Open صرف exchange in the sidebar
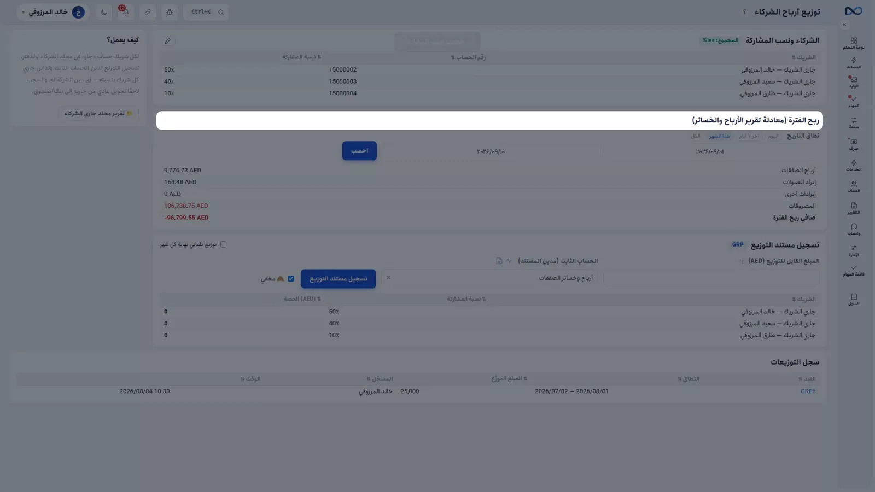 pyautogui.click(x=854, y=144)
